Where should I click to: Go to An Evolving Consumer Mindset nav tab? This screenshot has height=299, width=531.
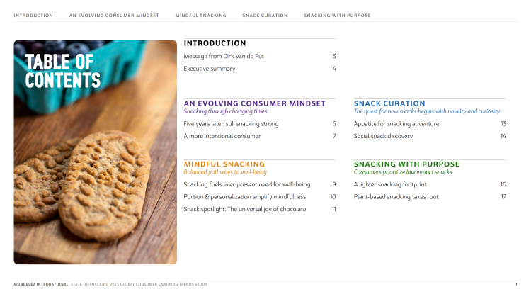point(114,15)
